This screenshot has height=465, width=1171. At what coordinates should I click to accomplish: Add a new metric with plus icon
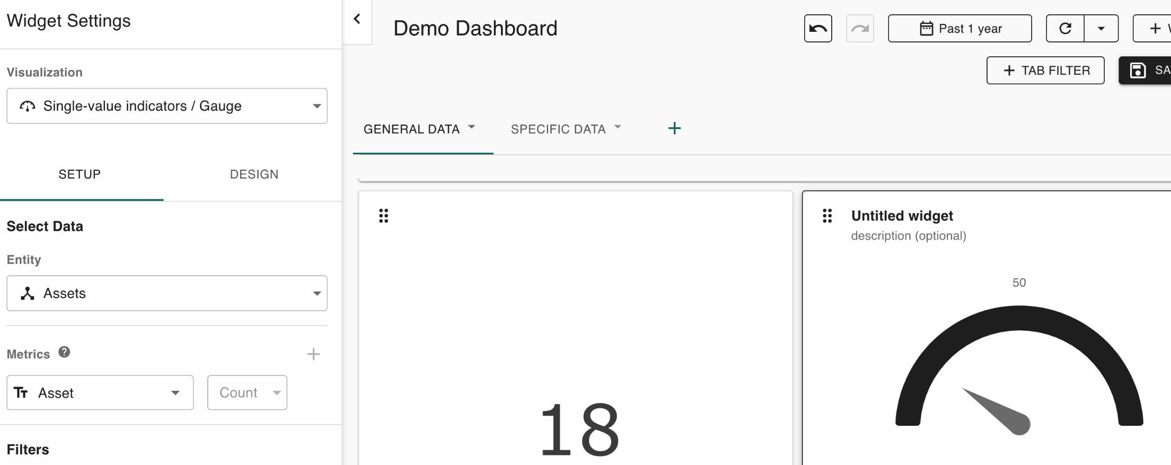(313, 354)
